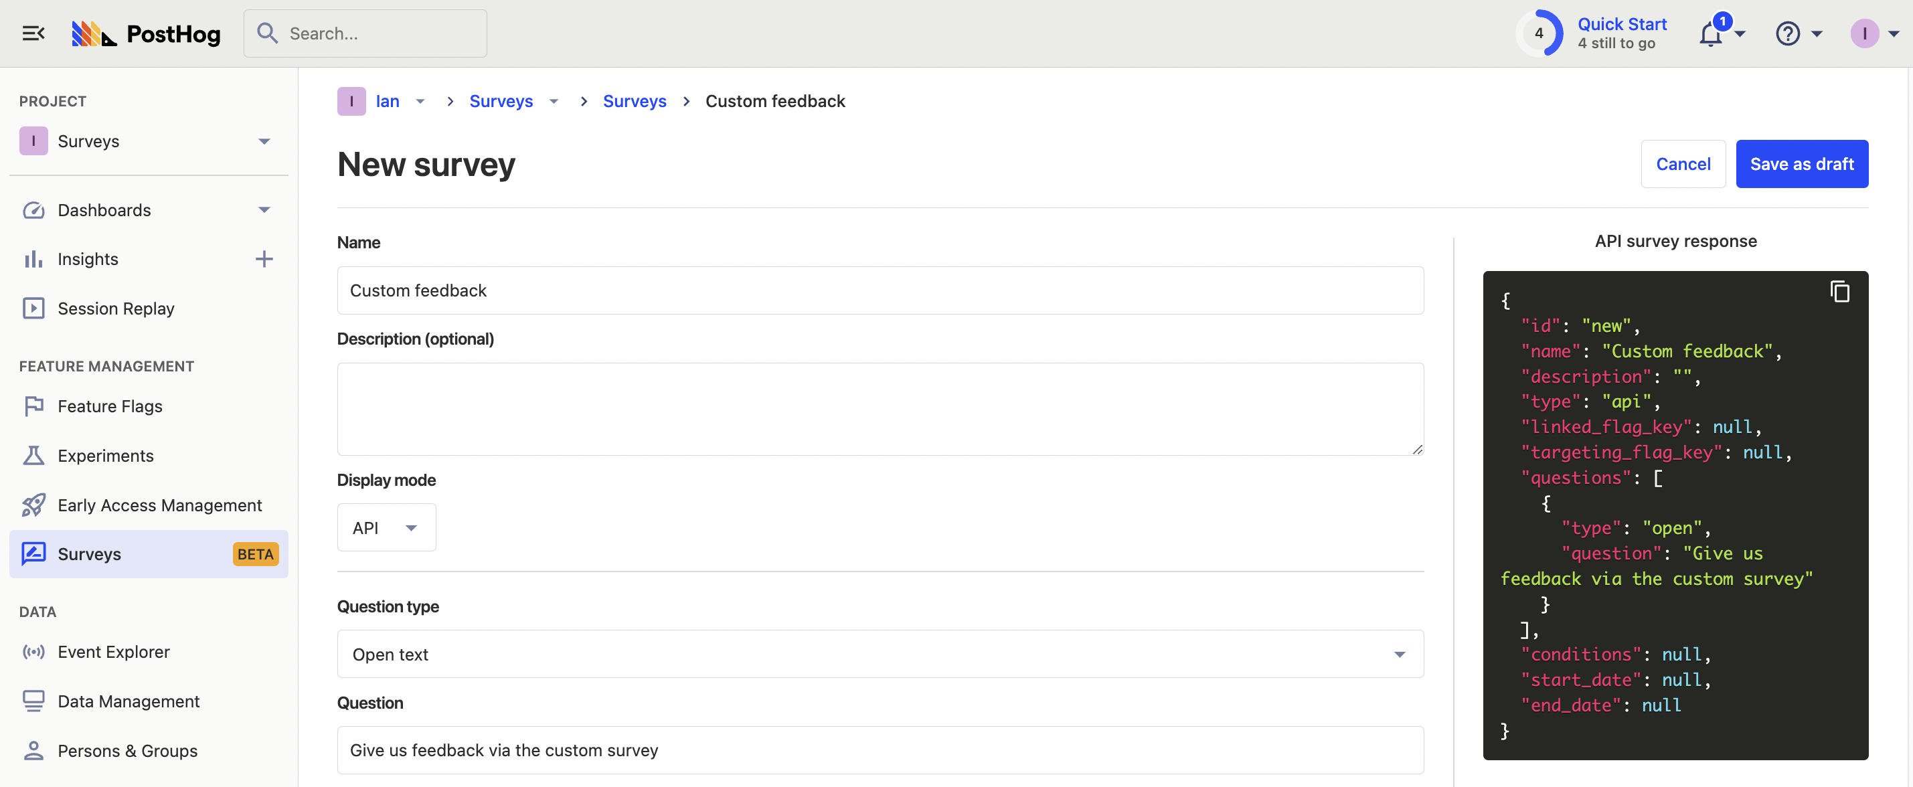Viewport: 1913px width, 787px height.
Task: Open Feature Flags page
Action: pyautogui.click(x=110, y=406)
